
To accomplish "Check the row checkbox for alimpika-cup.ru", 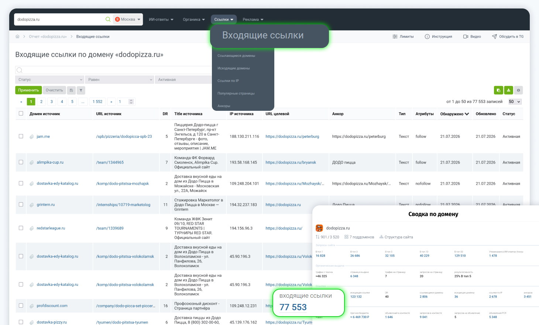I will [21, 162].
